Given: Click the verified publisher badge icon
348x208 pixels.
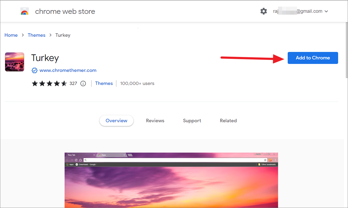Looking at the screenshot, I should tap(34, 70).
